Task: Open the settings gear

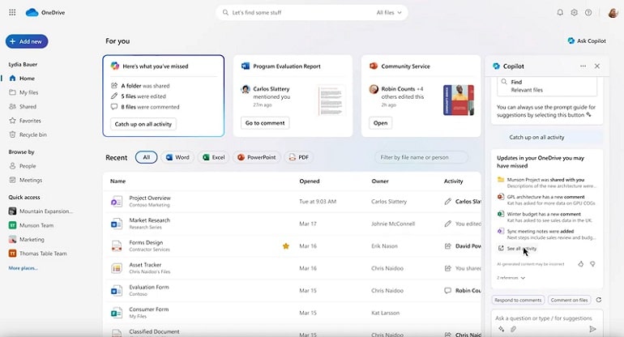Action: coord(574,12)
